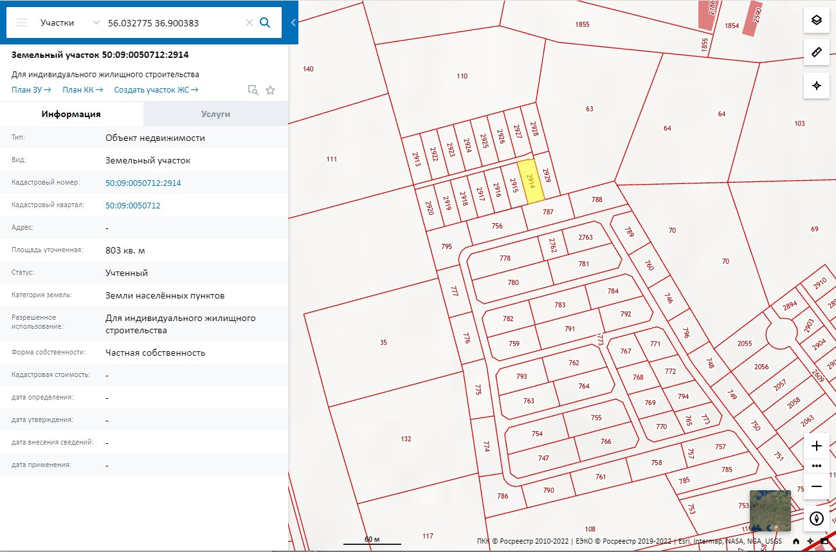Viewport: 836px width, 552px height.
Task: Switch to the Информация tab
Action: (71, 114)
